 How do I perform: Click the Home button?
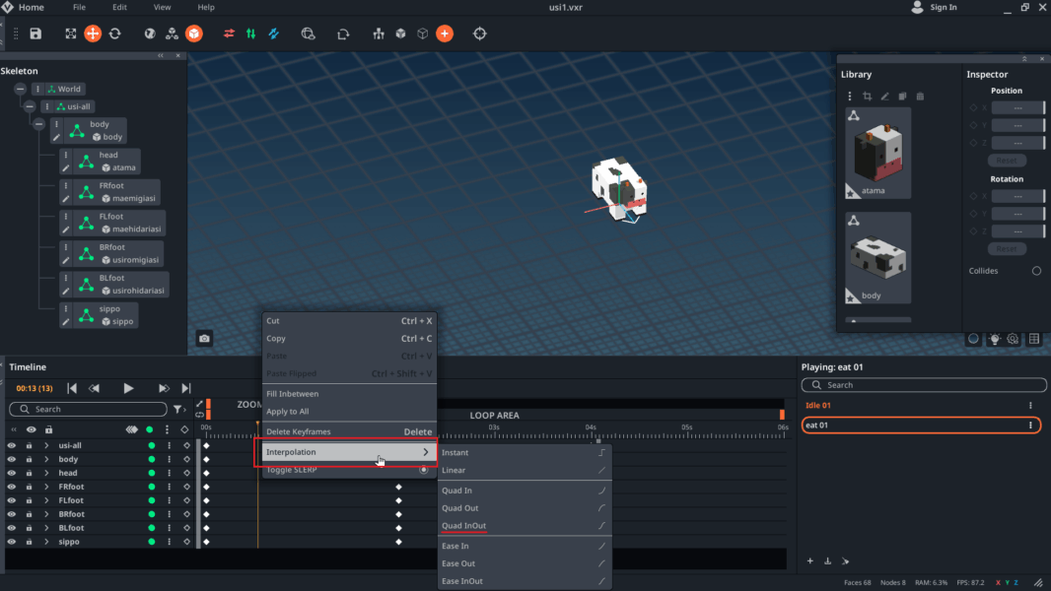[23, 7]
